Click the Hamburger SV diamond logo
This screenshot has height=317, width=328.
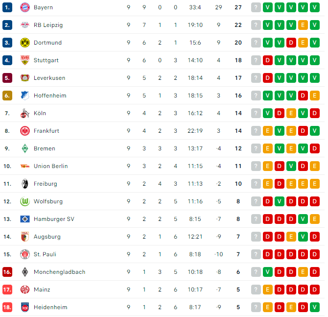tap(25, 219)
